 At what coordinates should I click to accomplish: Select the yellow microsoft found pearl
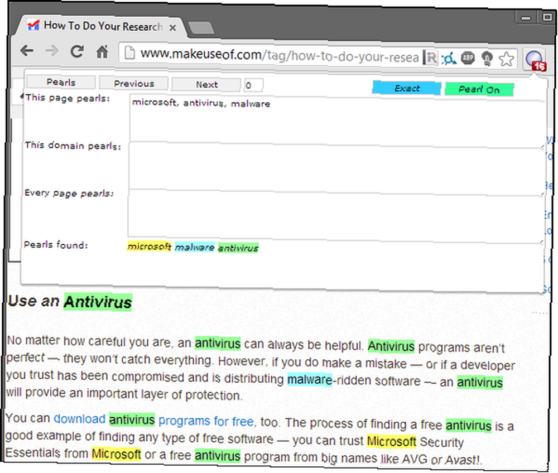coord(149,247)
